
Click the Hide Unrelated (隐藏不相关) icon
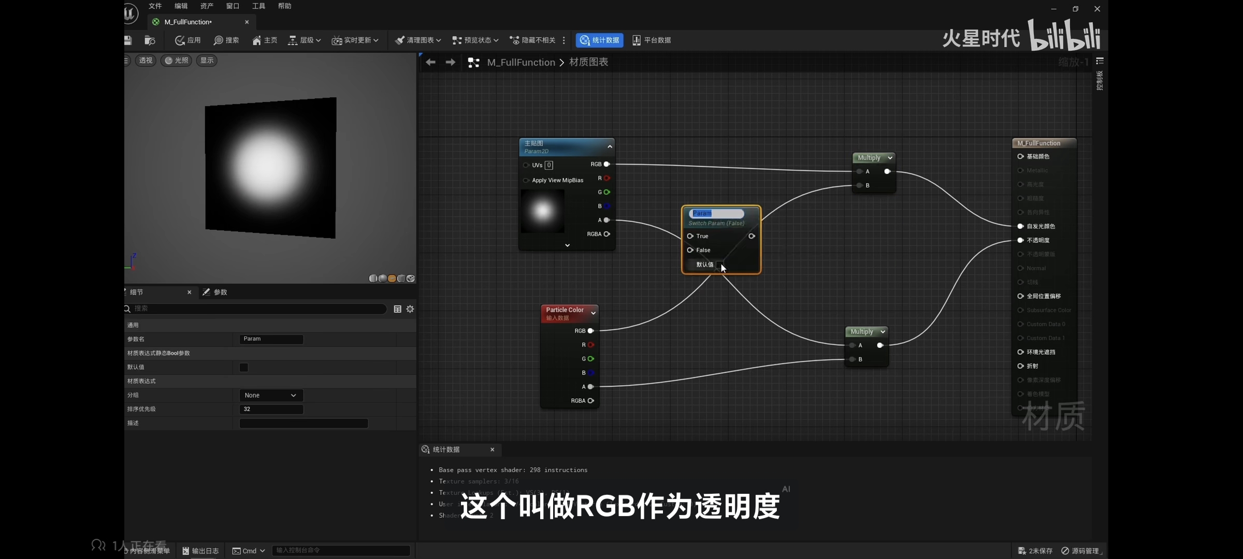(514, 40)
